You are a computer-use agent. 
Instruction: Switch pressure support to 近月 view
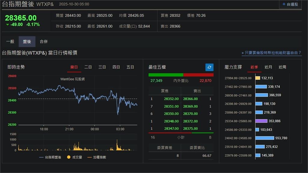[268, 67]
